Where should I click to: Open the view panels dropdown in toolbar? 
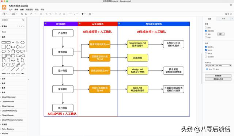point(5,14)
